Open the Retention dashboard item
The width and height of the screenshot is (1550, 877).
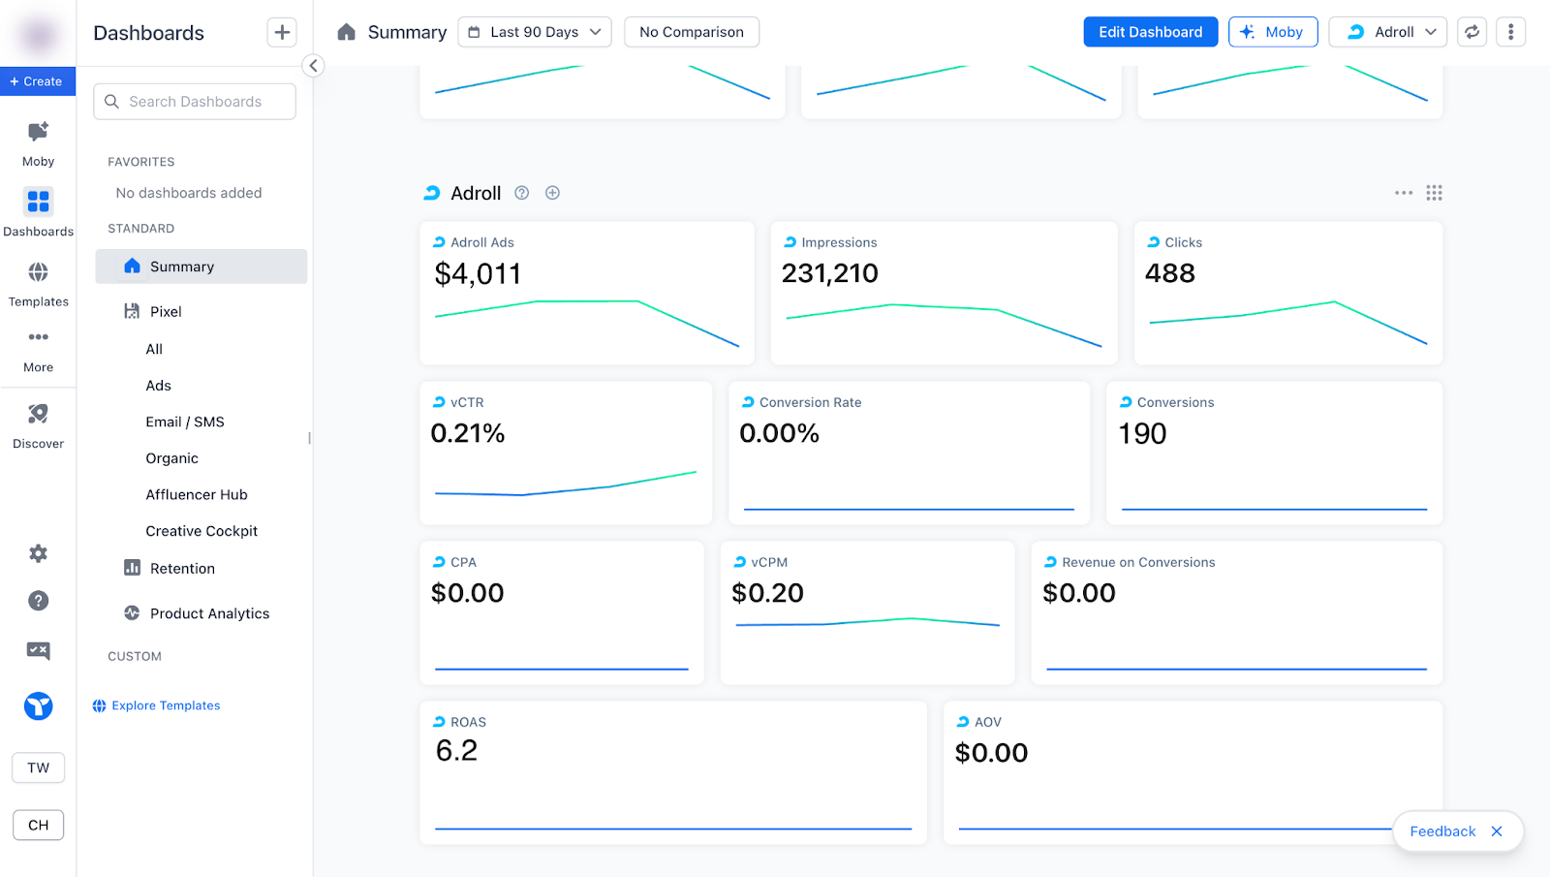[182, 569]
